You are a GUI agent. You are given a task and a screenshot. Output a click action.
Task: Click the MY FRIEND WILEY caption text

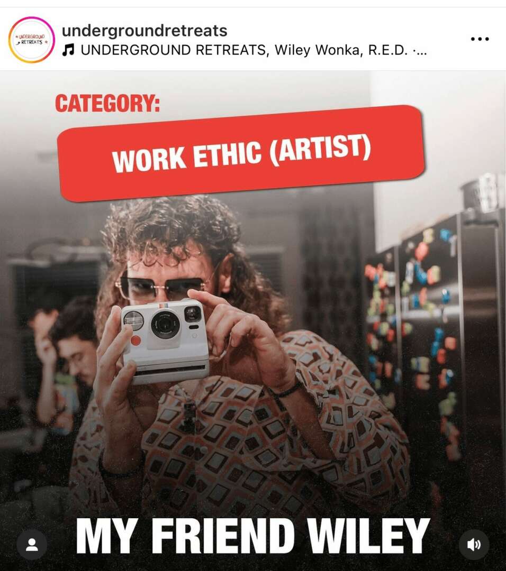tap(252, 536)
